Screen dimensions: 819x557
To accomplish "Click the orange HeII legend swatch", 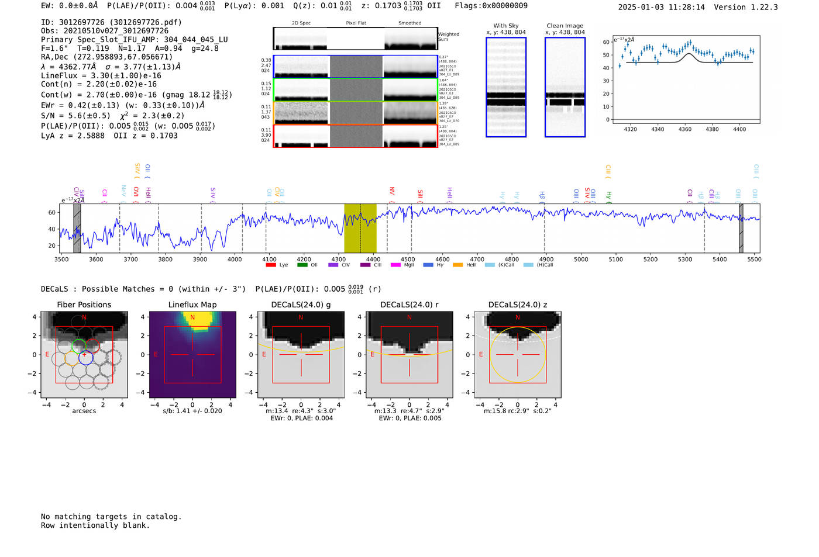I will tap(458, 265).
